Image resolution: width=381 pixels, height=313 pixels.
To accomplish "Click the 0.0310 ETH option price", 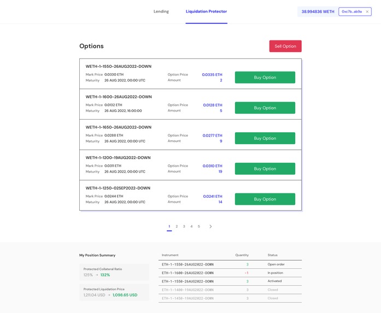I will [212, 166].
